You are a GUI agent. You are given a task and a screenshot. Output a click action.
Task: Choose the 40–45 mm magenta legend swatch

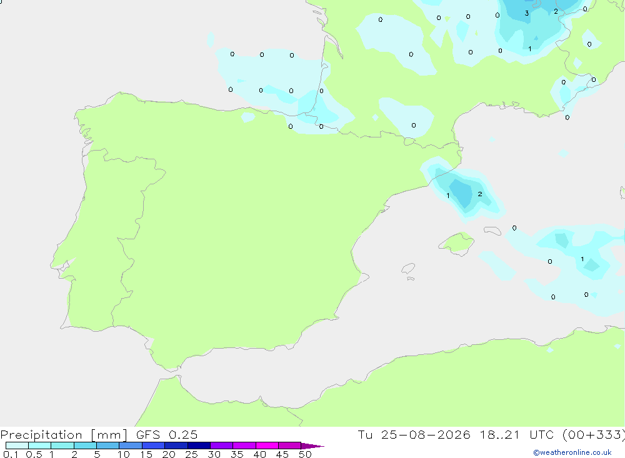click(x=267, y=446)
